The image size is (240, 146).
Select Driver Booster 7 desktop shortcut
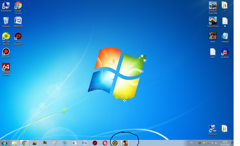tap(18, 39)
